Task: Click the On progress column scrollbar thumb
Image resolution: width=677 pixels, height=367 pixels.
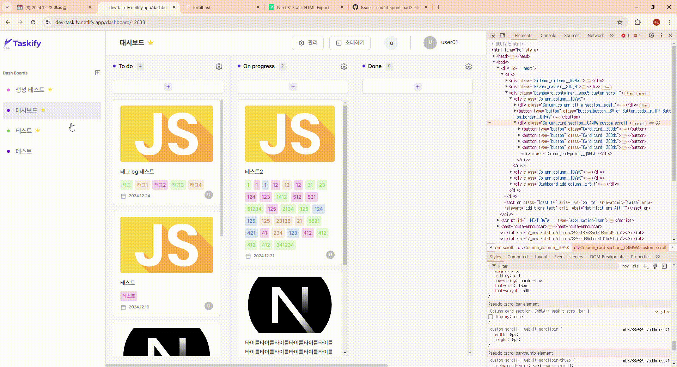Action: pos(345,185)
